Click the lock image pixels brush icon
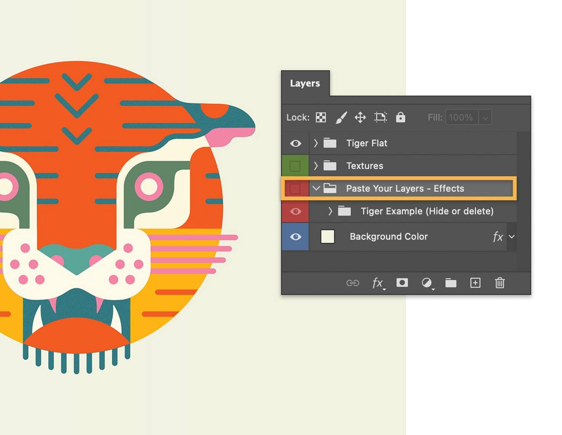The image size is (562, 435). (340, 117)
